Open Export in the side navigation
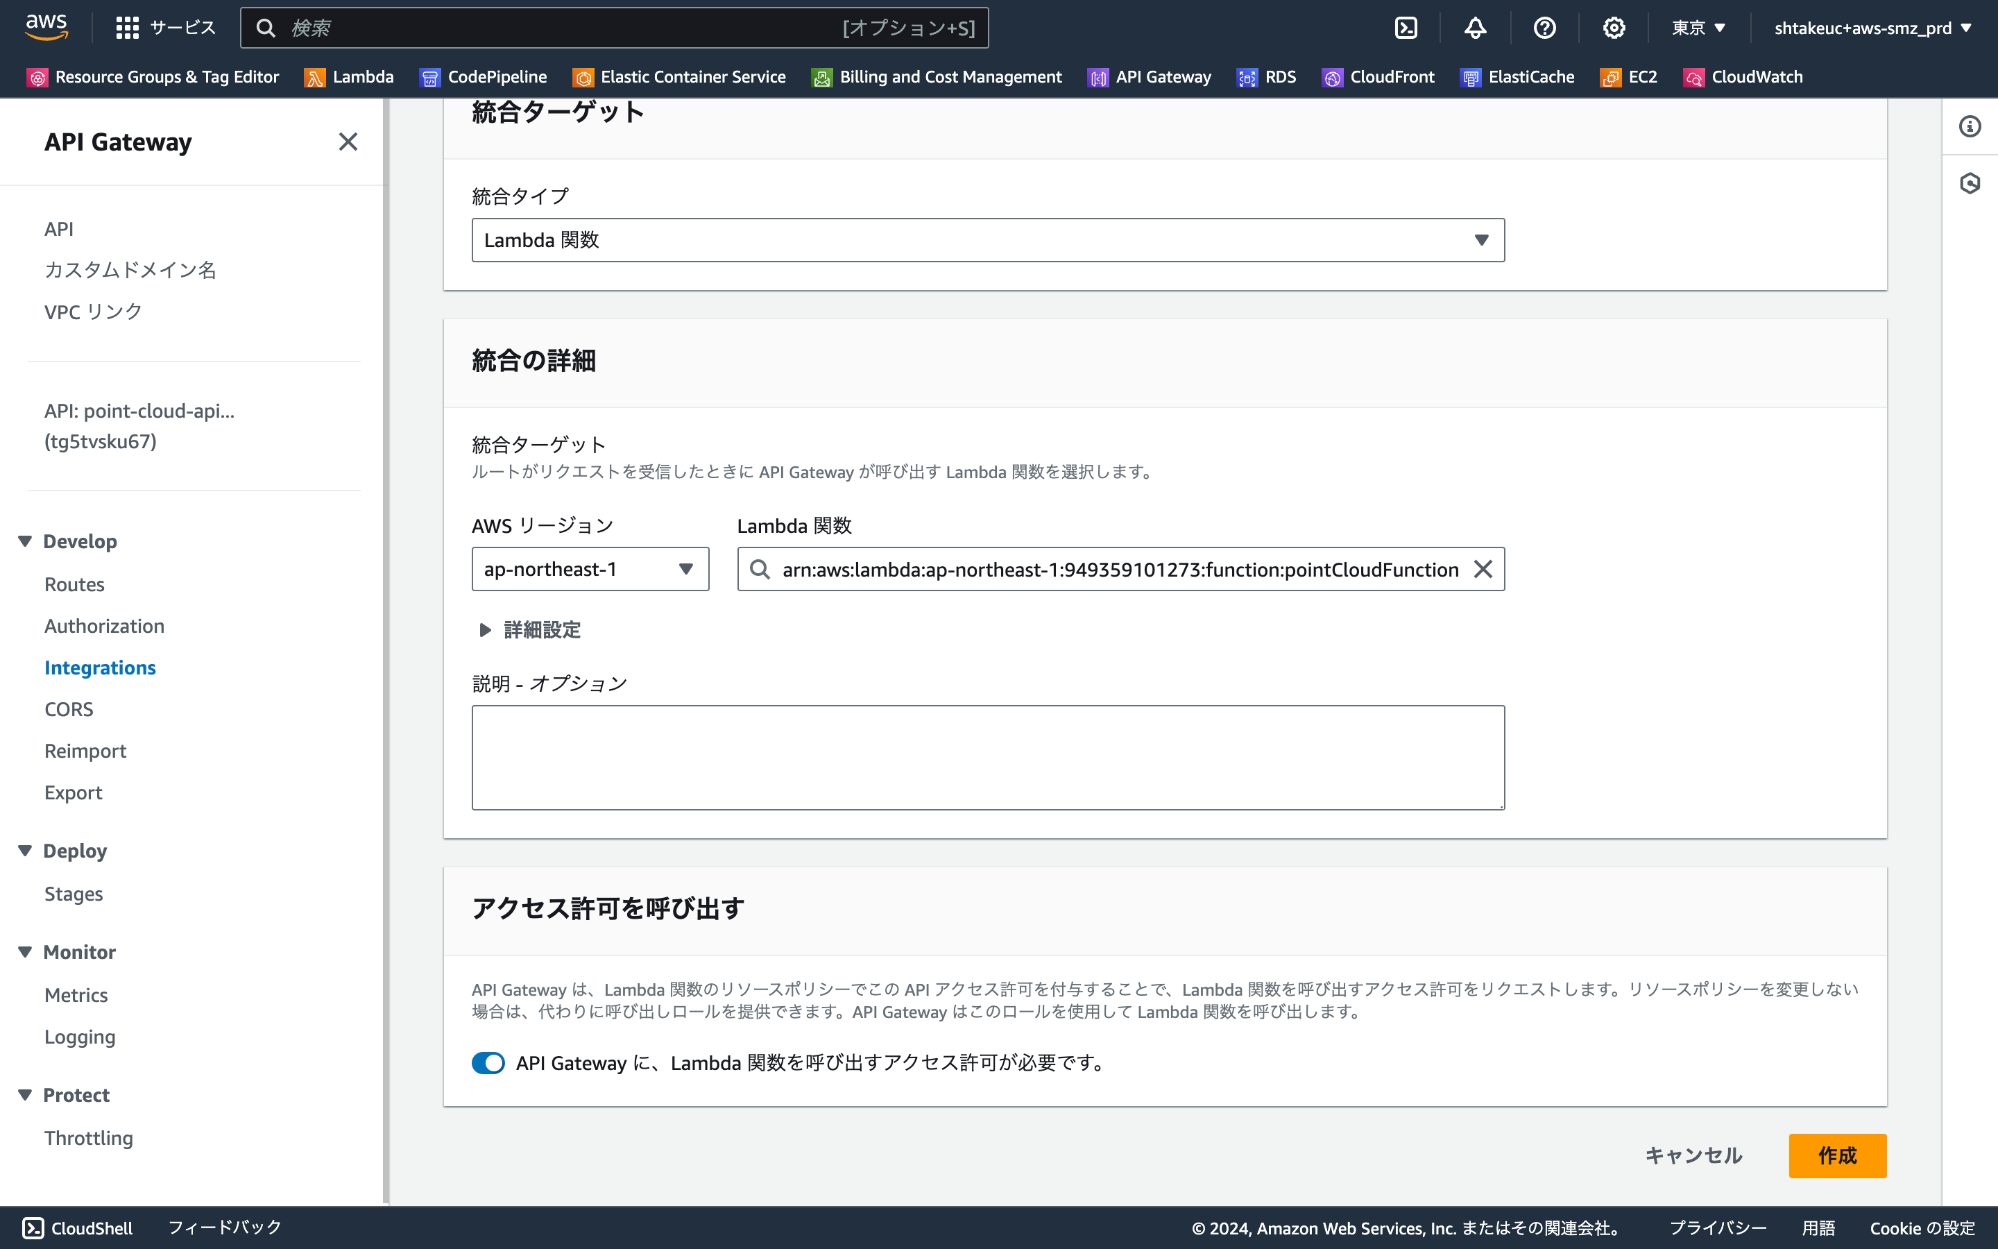This screenshot has height=1249, width=1998. pos(74,793)
